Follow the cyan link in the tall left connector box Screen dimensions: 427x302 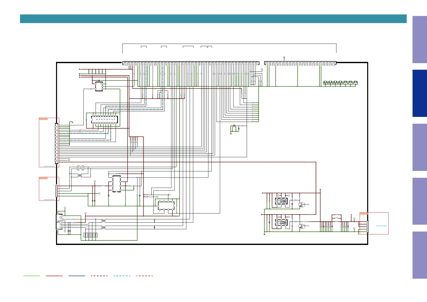49,166
